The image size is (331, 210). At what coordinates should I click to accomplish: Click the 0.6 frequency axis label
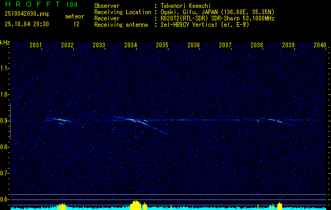[5, 199]
